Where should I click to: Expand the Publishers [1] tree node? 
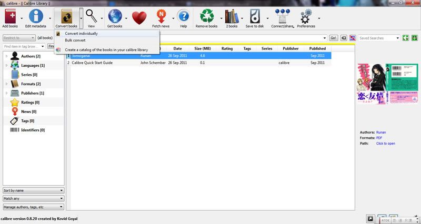click(7, 93)
